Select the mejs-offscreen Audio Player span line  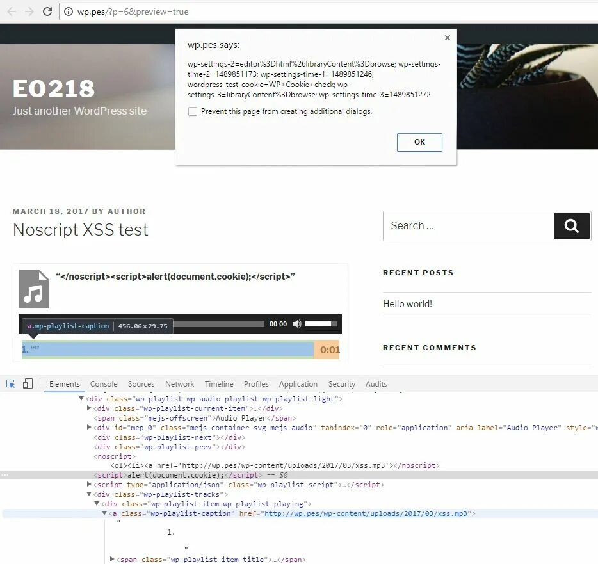coord(195,418)
